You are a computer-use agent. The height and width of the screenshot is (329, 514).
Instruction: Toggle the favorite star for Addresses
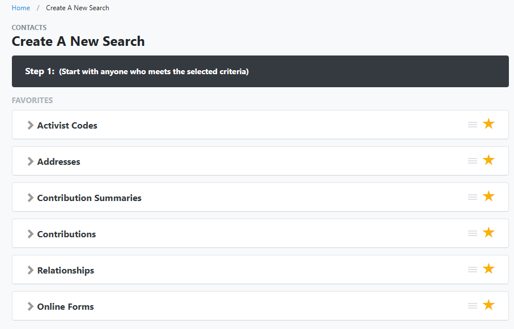click(488, 160)
